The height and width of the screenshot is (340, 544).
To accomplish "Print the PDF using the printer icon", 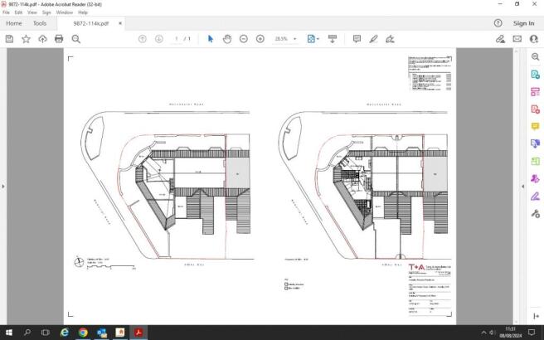I will [x=59, y=39].
